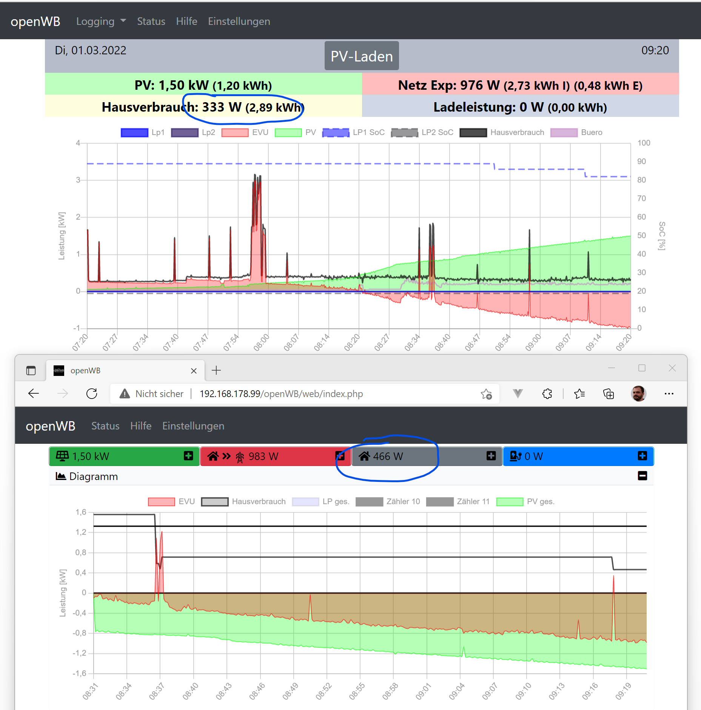Expand the red 983 W grid tile
Image resolution: width=701 pixels, height=710 pixels.
(340, 456)
